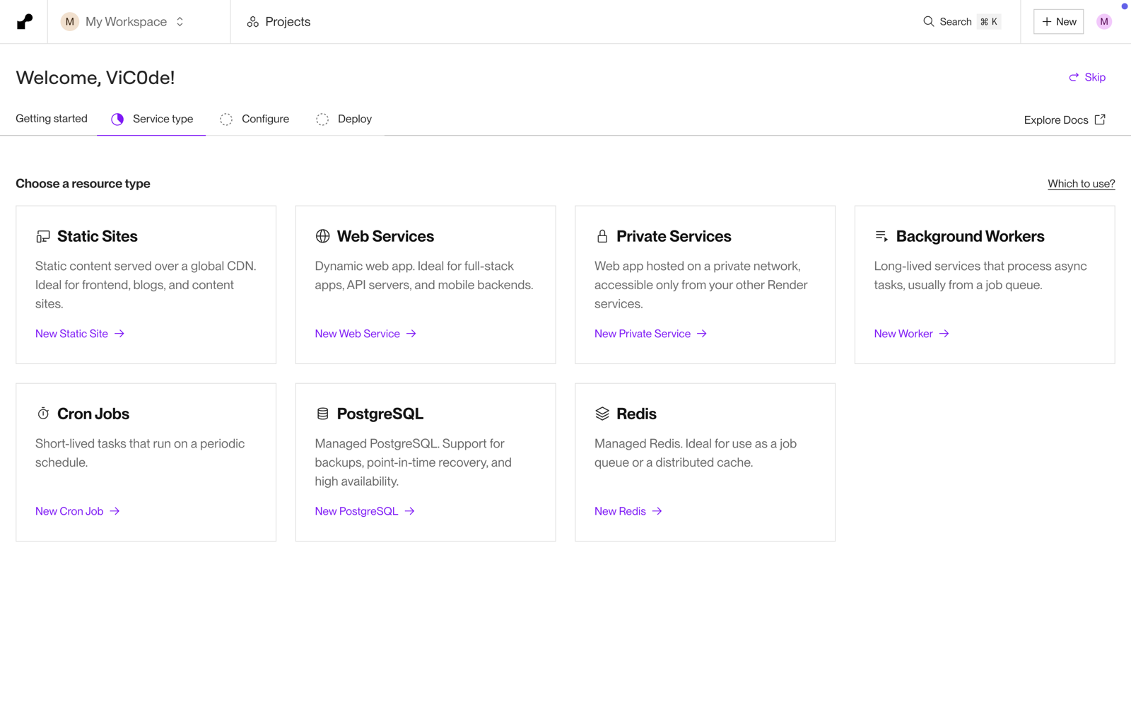Click the Web Services globe icon

(x=322, y=236)
